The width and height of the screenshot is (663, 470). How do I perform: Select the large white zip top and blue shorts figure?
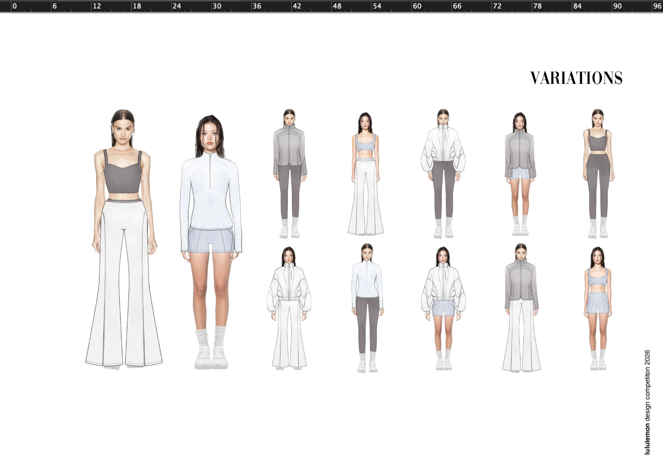[211, 239]
